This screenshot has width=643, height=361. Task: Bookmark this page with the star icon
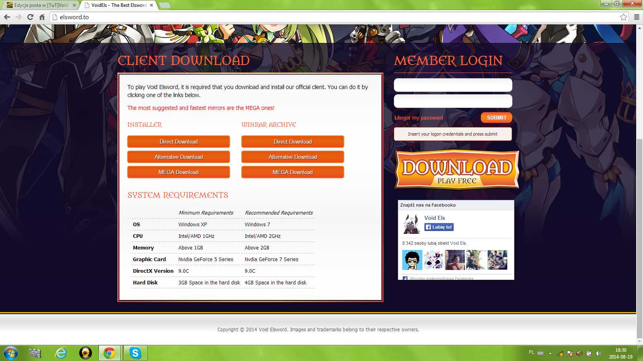(623, 17)
